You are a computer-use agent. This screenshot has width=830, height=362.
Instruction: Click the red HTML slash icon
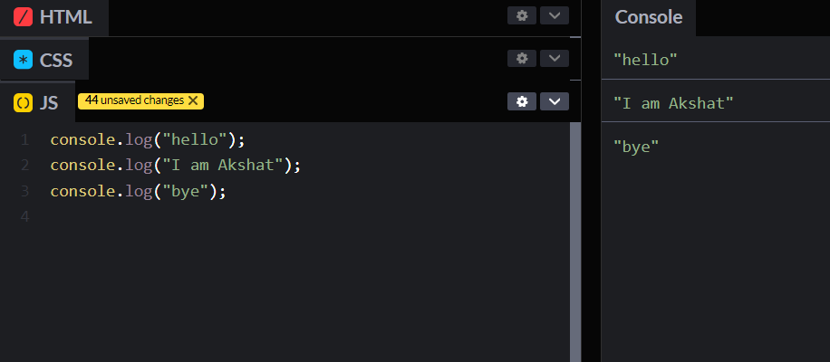24,17
